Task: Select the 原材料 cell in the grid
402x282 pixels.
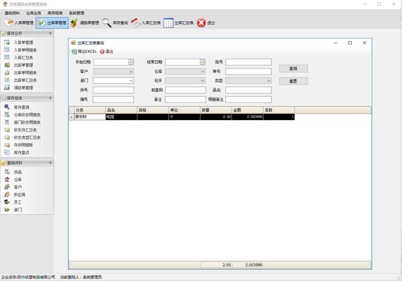Action: coord(90,117)
